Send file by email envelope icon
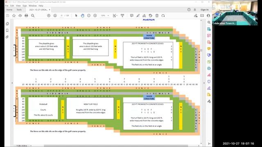The width and height of the screenshot is (262, 147). coord(202,16)
